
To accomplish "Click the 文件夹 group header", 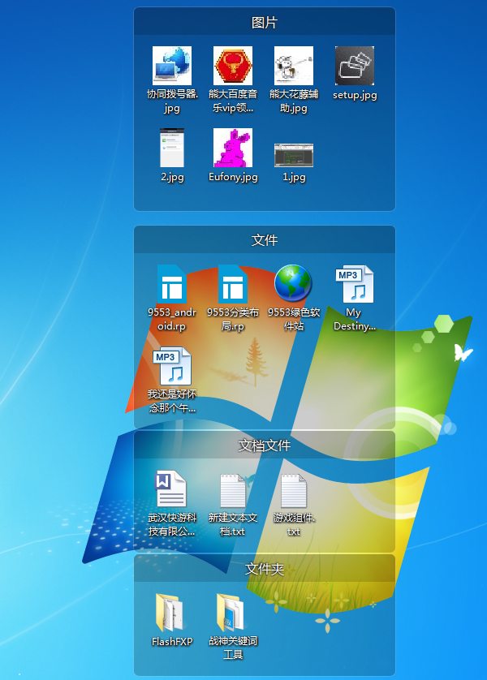I will click(x=265, y=569).
